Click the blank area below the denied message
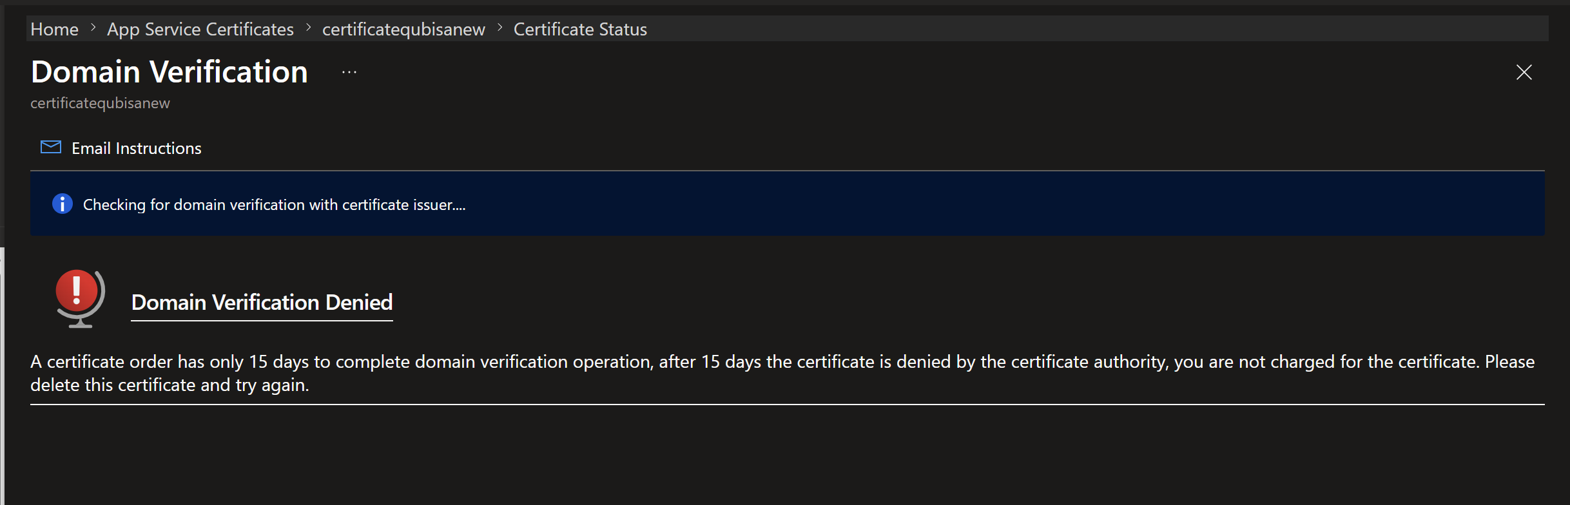The width and height of the screenshot is (1570, 505). (x=786, y=455)
